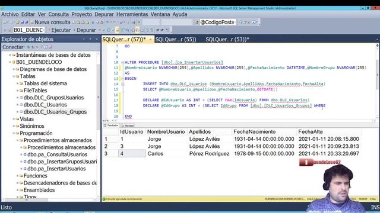Open the Herramientas menu

click(x=132, y=14)
